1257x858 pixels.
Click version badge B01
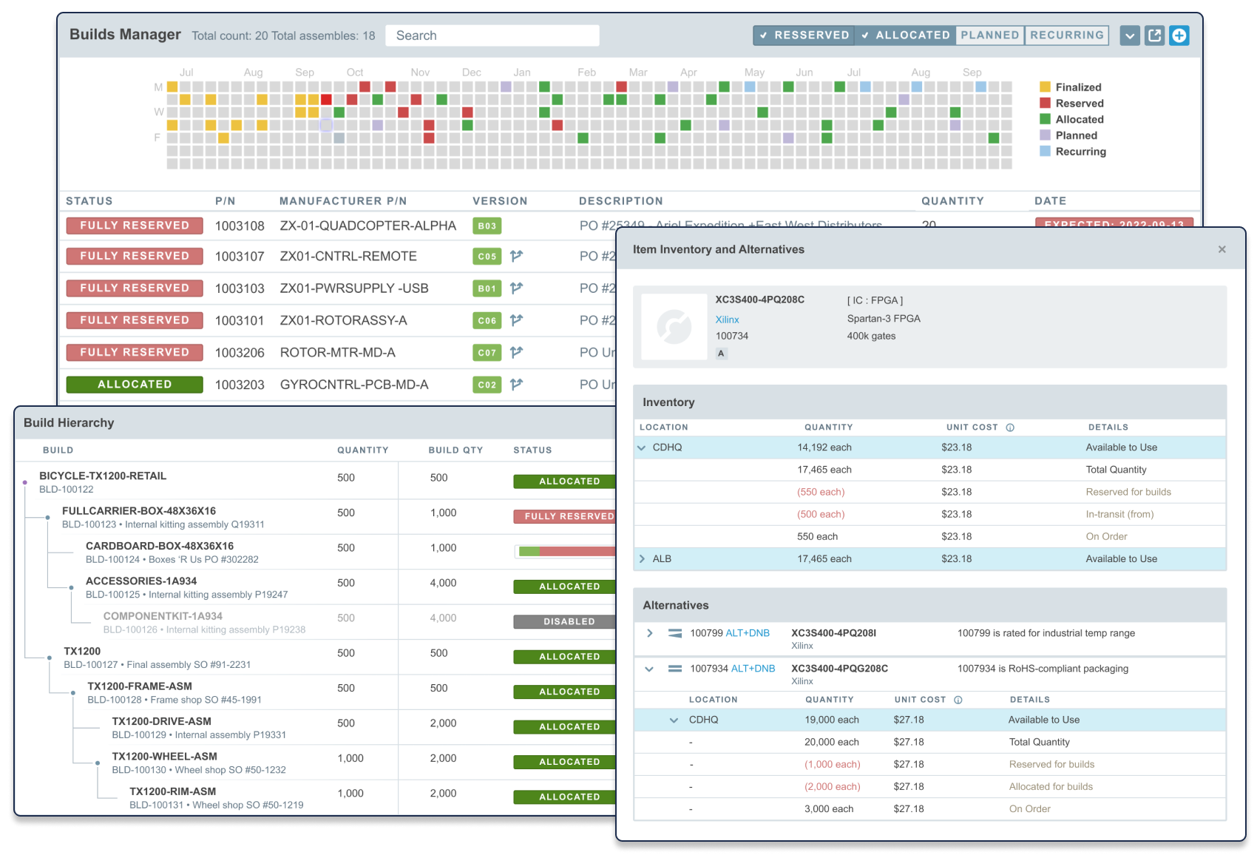pyautogui.click(x=487, y=288)
